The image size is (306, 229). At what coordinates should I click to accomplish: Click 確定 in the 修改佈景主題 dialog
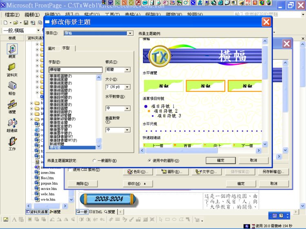click(x=220, y=160)
